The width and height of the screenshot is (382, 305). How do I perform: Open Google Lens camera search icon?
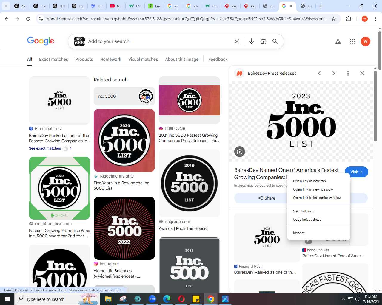(x=263, y=41)
